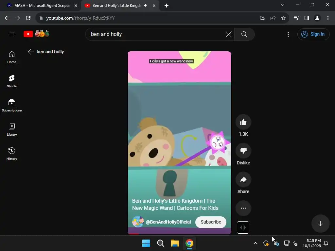Open File Explorer from taskbar

pyautogui.click(x=175, y=243)
